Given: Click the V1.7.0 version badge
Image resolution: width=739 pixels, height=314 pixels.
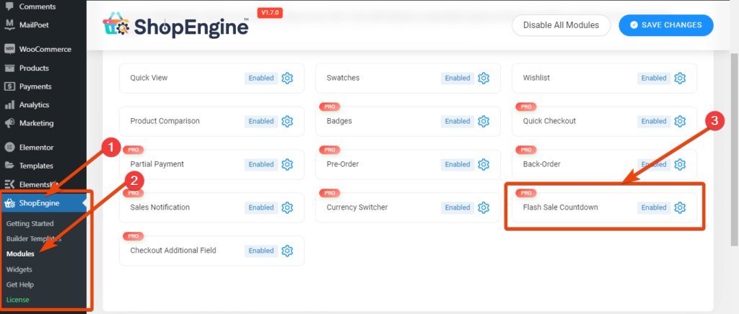Looking at the screenshot, I should pos(270,13).
